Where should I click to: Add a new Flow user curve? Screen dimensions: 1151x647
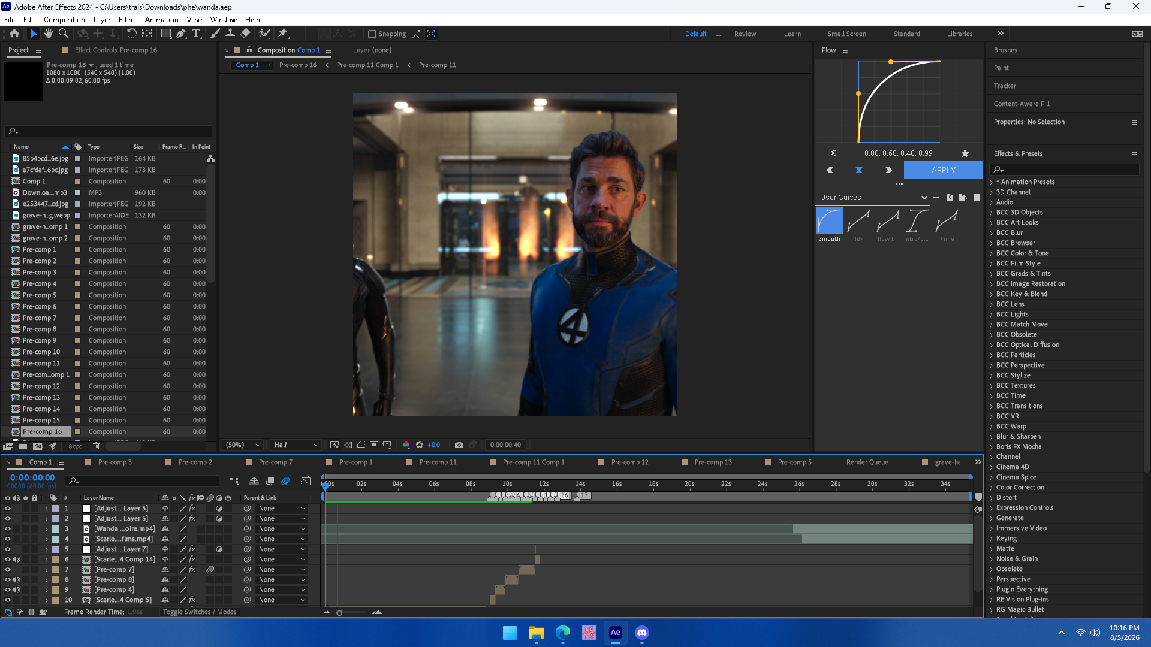(x=936, y=197)
